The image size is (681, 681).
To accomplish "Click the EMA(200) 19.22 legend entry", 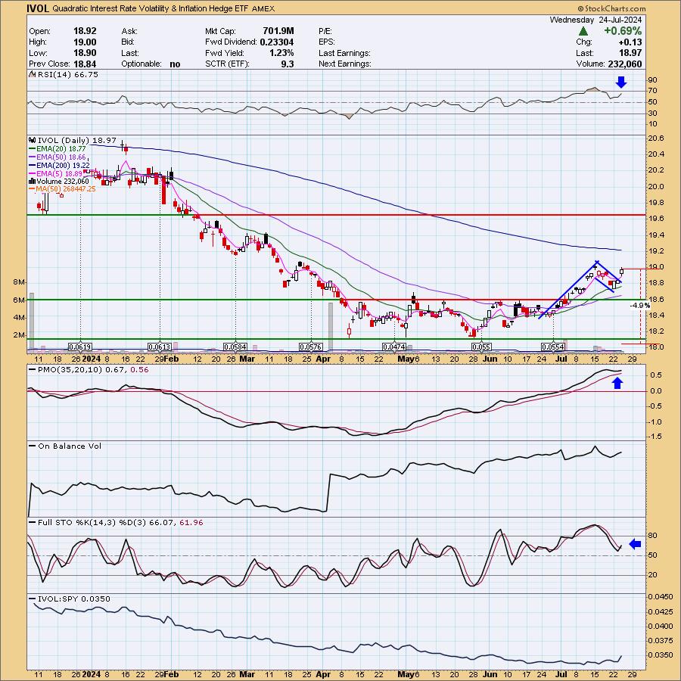I will click(59, 165).
